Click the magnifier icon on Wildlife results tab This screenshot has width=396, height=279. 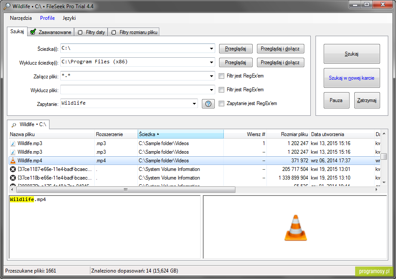point(14,125)
